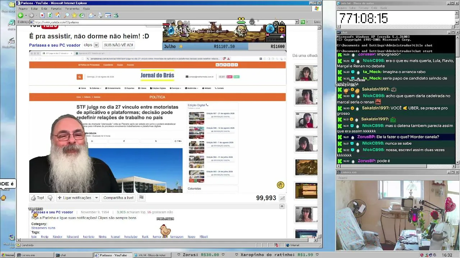
Task: Click the grey Forward arrow in Internet Explorer
Action: [x=31, y=15]
